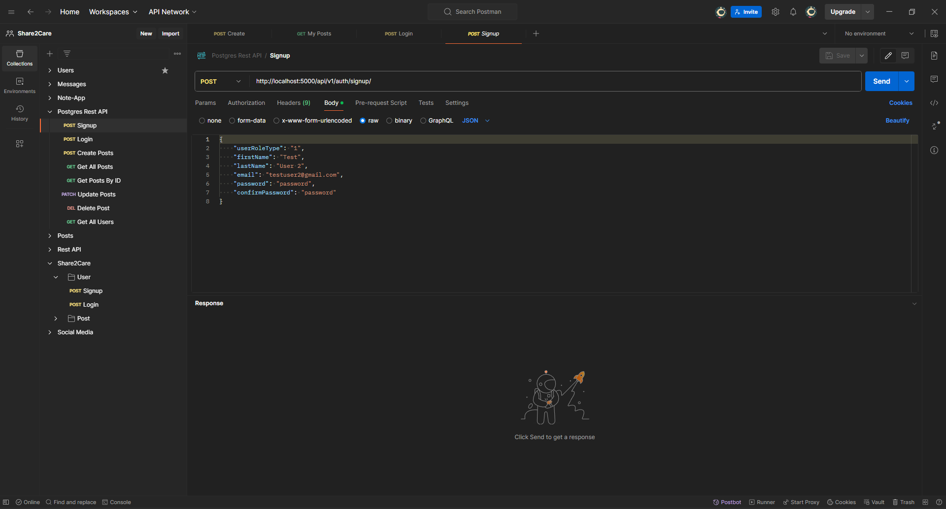This screenshot has height=509, width=946.
Task: Click the Search Postman box
Action: (473, 12)
